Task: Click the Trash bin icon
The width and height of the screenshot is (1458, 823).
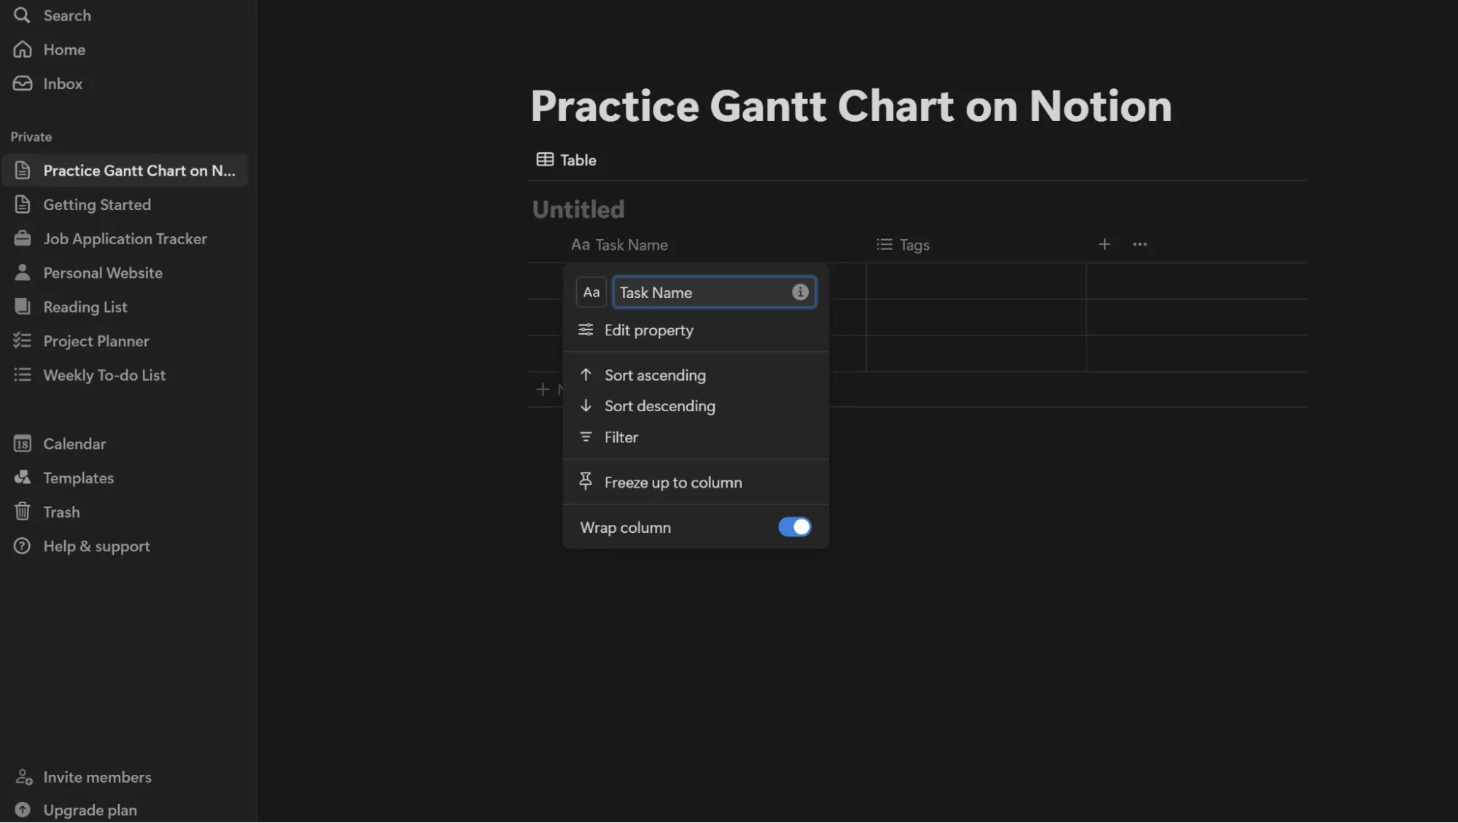Action: click(22, 512)
